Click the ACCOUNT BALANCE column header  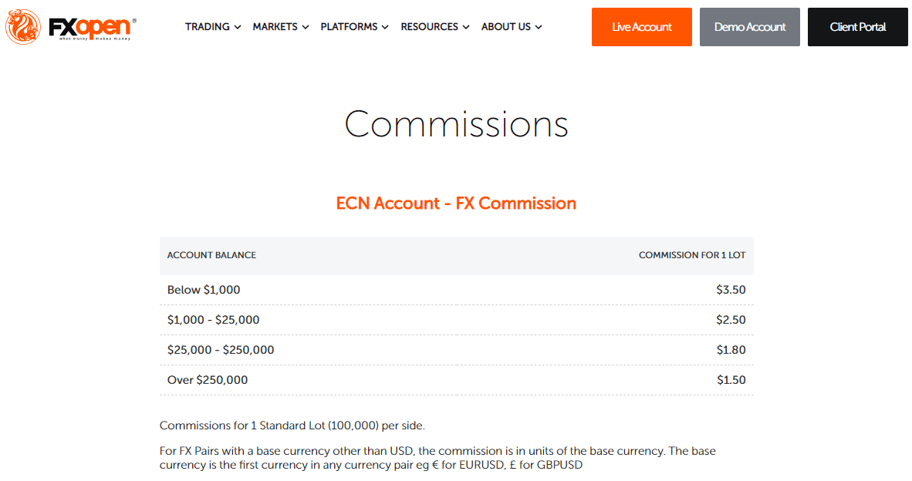(211, 255)
